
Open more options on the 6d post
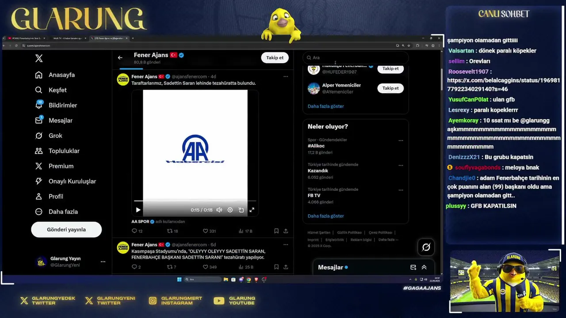click(x=286, y=245)
